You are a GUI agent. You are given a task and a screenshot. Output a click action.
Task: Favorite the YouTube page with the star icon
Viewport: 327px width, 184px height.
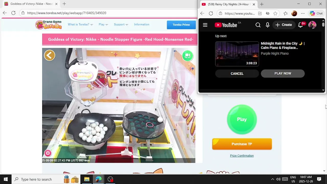[x=275, y=13]
